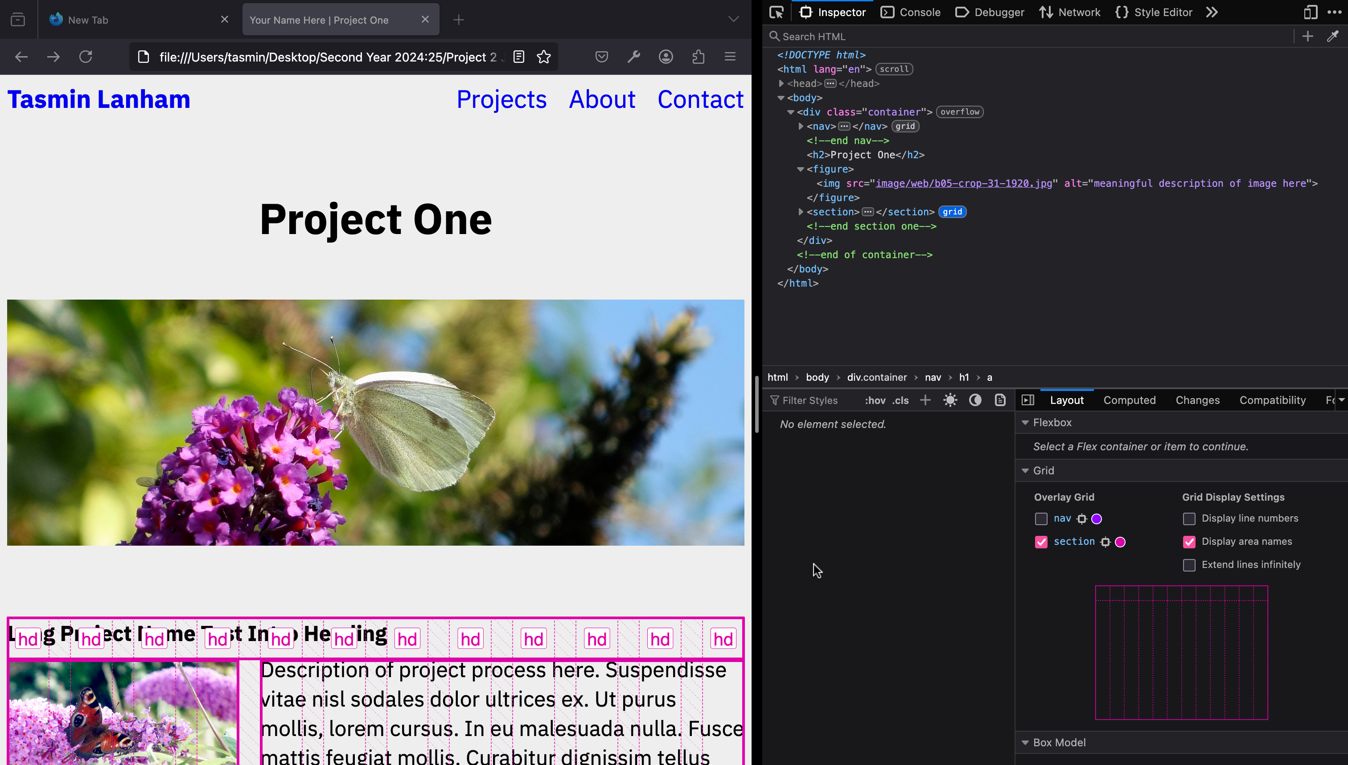
Task: Select the eyedropper color picker icon
Action: (x=1333, y=36)
